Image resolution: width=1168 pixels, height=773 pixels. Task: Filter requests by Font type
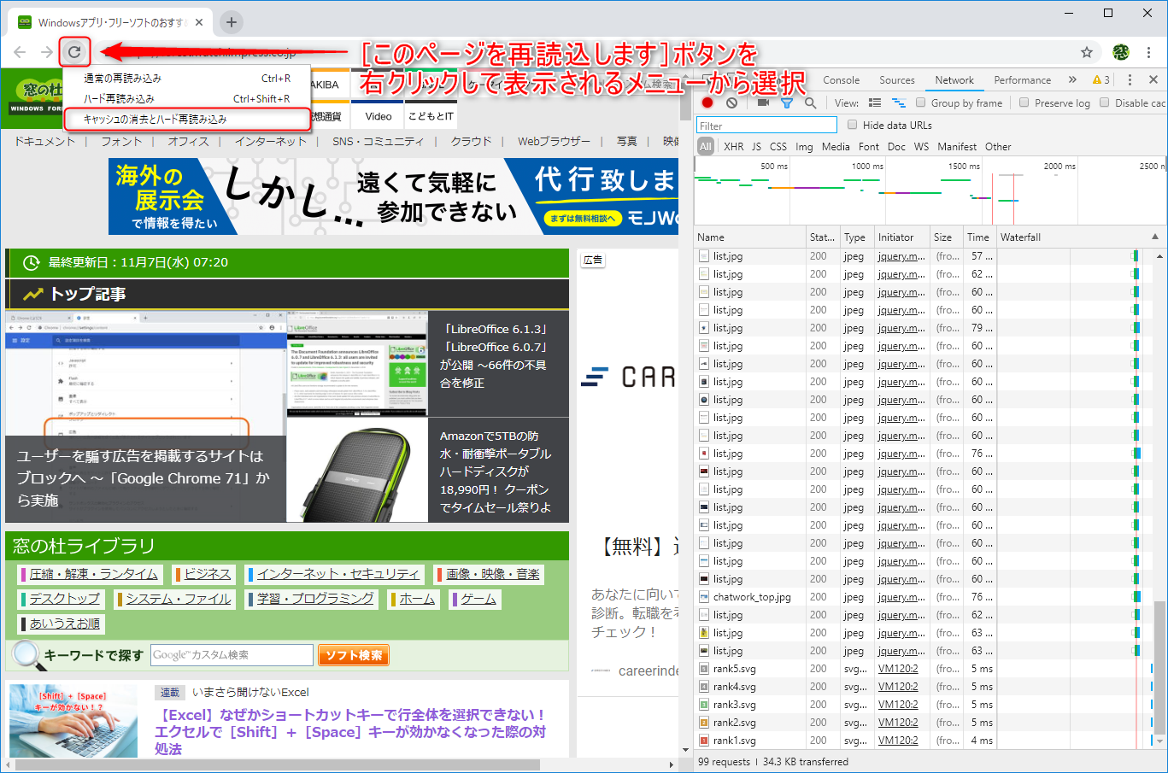coord(869,146)
